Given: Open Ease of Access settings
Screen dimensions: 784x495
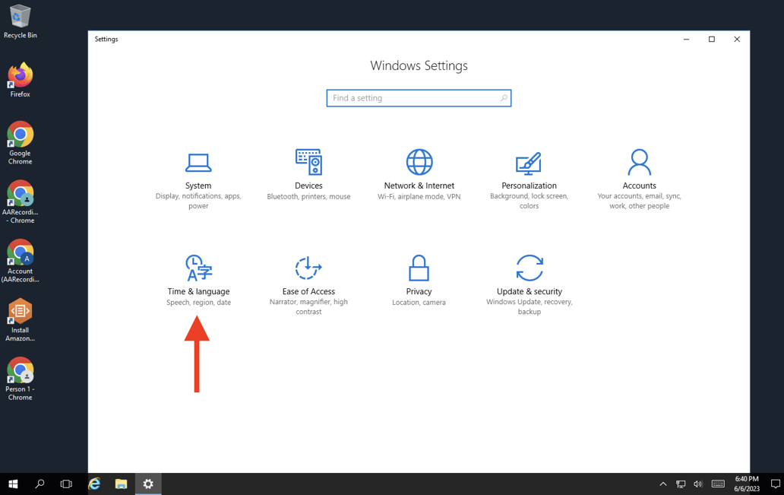Looking at the screenshot, I should pos(308,285).
